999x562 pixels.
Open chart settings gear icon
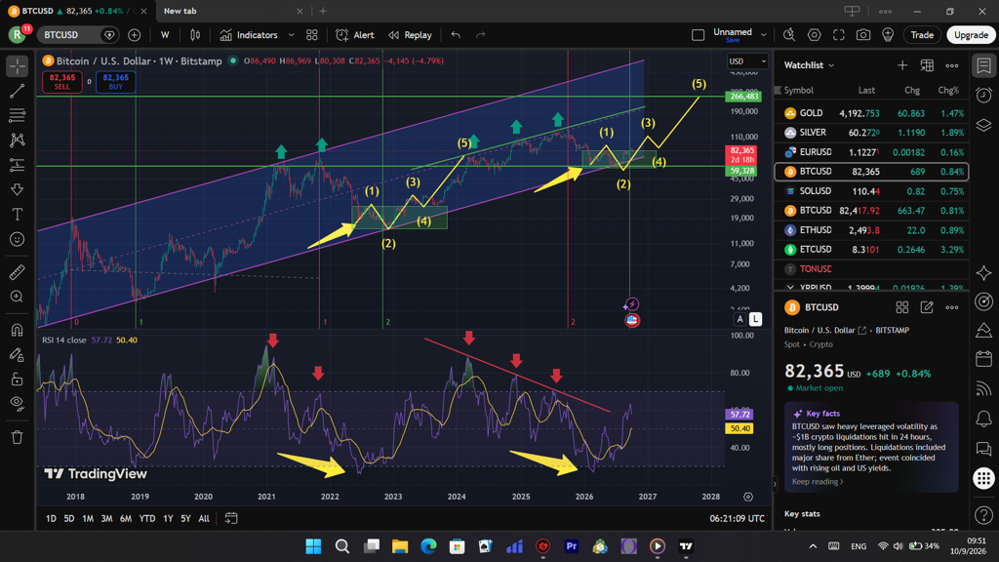point(815,35)
